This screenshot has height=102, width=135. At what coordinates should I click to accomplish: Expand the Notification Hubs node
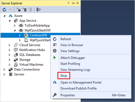coord(10,50)
